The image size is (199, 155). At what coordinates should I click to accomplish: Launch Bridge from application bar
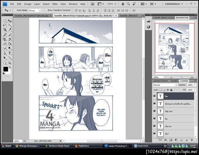point(93,4)
